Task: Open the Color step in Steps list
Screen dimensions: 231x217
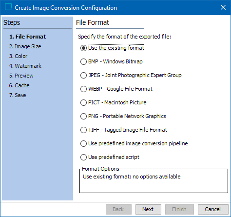Action: [18, 56]
